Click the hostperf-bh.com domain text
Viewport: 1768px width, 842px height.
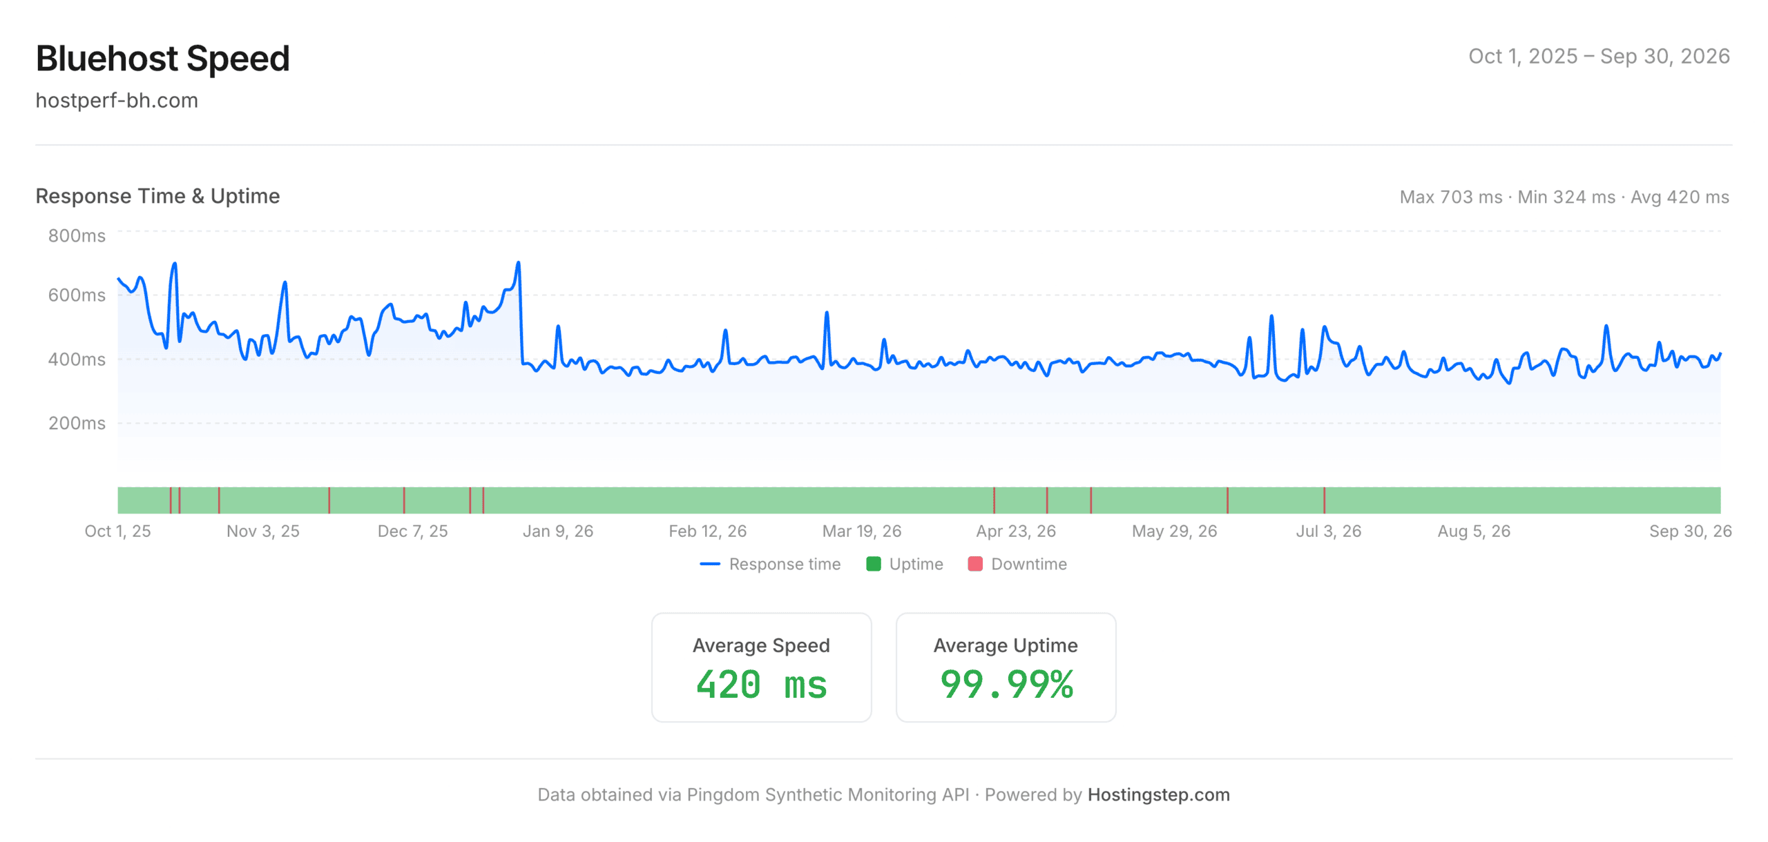tap(117, 101)
